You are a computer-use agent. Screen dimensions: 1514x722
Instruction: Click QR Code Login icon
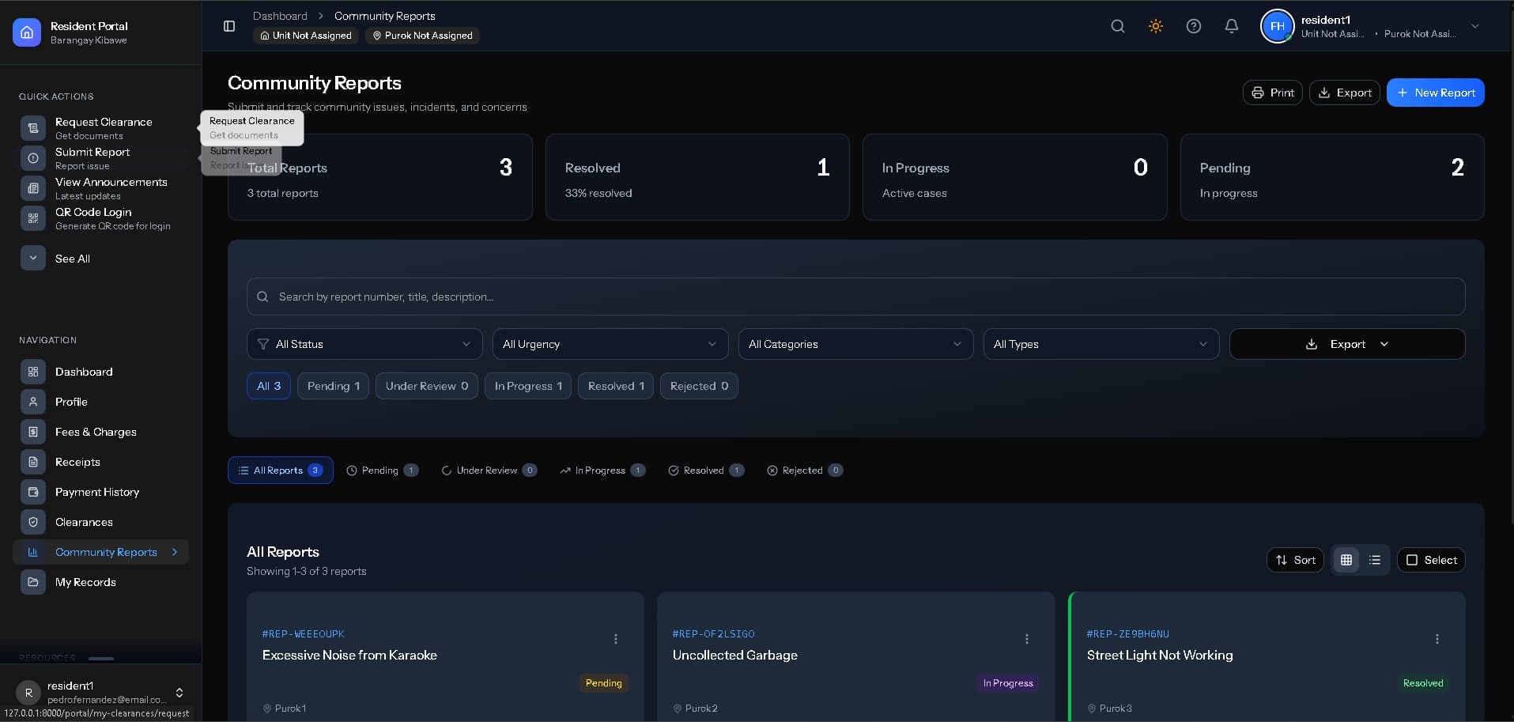coord(33,218)
